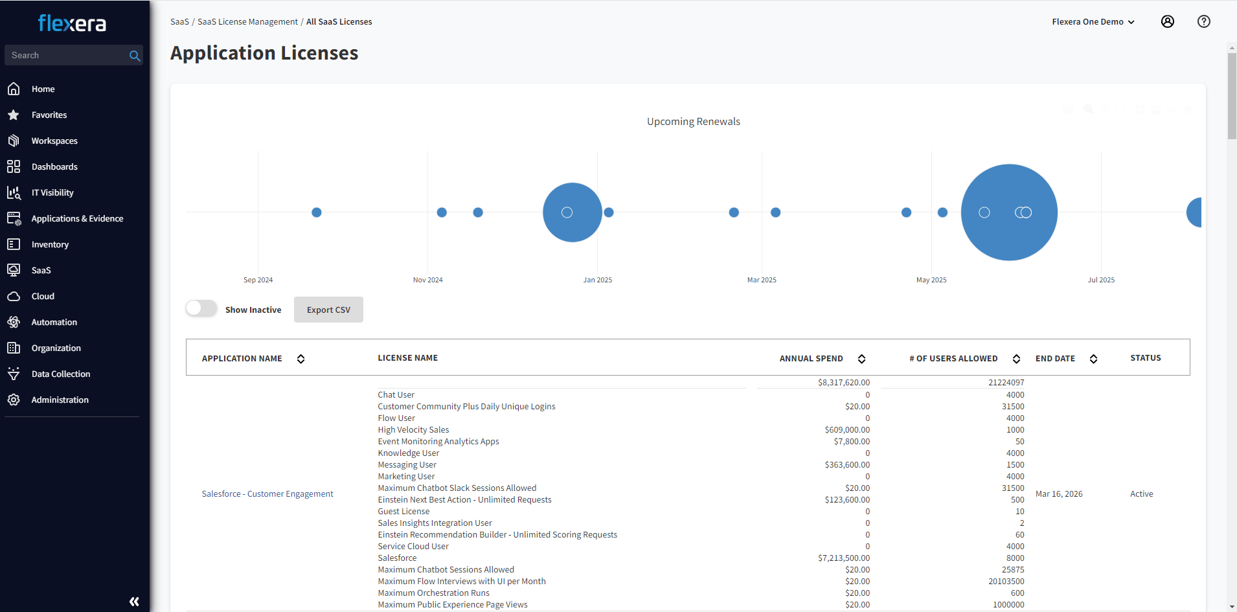This screenshot has height=612, width=1237.
Task: Sort by End Date column arrows
Action: [1093, 359]
